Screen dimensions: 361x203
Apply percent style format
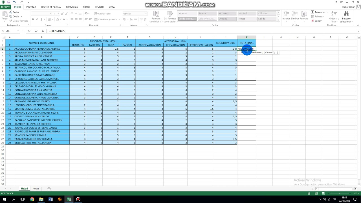tap(131, 19)
